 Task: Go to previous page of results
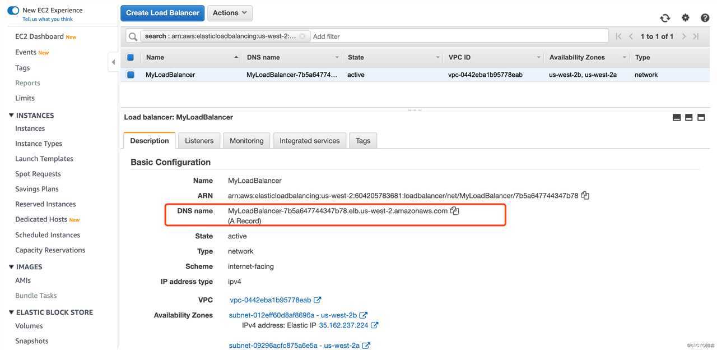coord(631,36)
